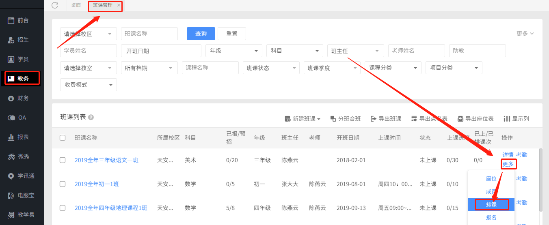Open the 新建班课 dropdown menu

click(x=303, y=119)
